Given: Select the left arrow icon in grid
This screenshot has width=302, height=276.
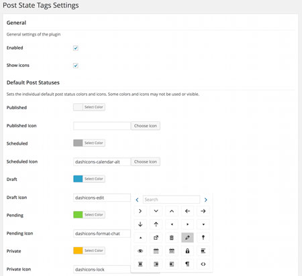Looking at the screenshot, I should [x=187, y=211].
